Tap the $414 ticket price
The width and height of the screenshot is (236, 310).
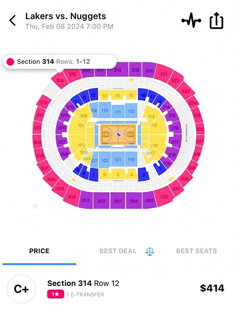click(212, 288)
